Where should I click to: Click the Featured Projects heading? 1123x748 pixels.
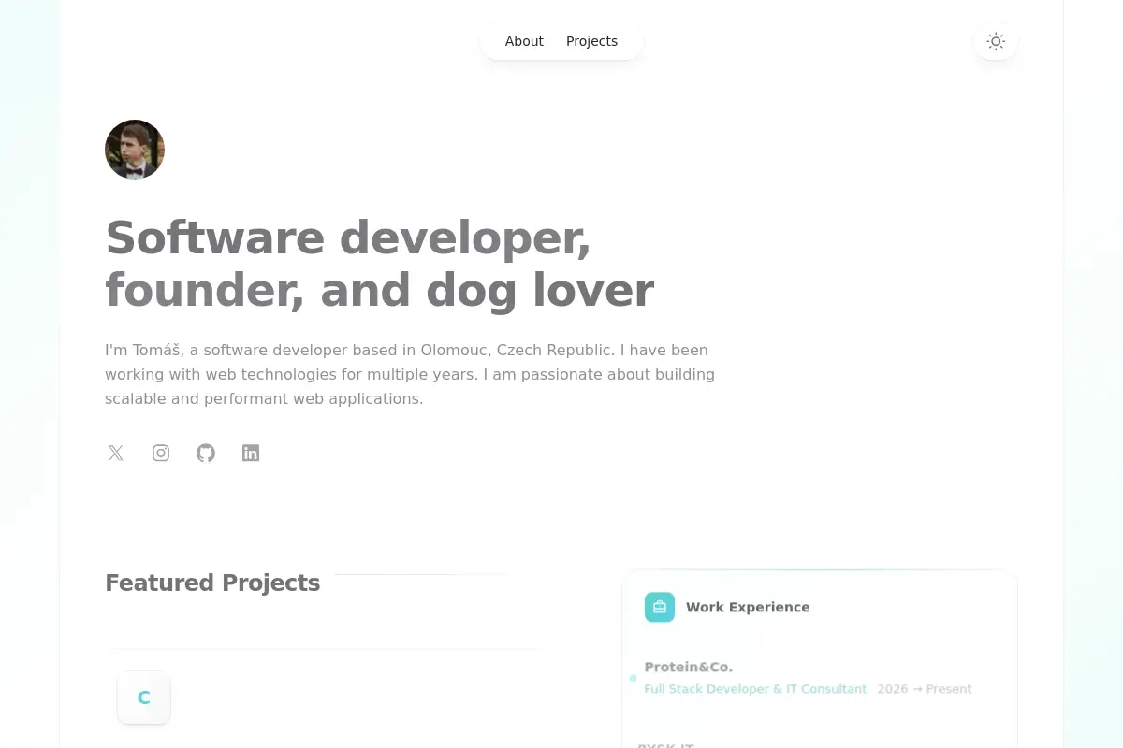click(x=212, y=583)
